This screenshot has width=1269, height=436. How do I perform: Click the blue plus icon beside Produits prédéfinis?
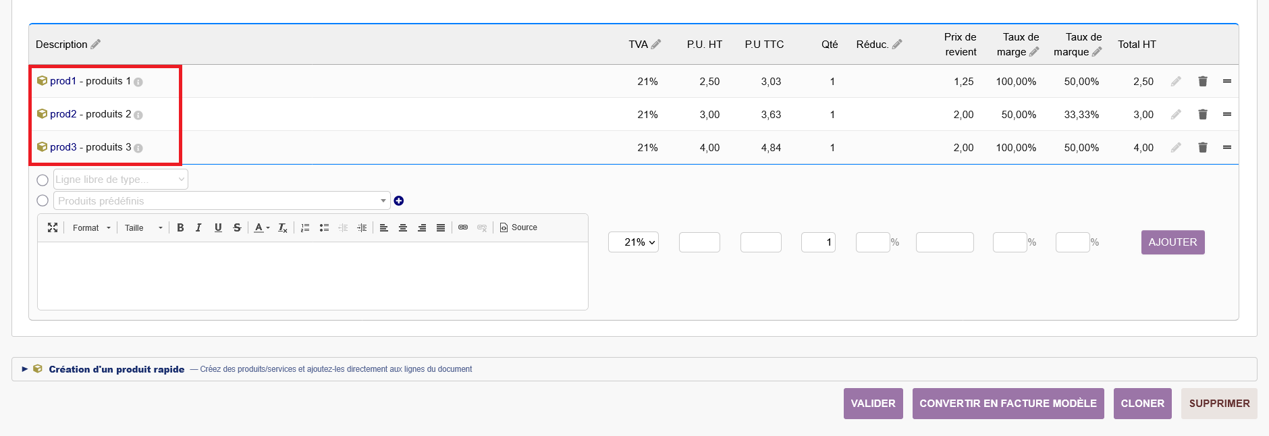point(399,200)
